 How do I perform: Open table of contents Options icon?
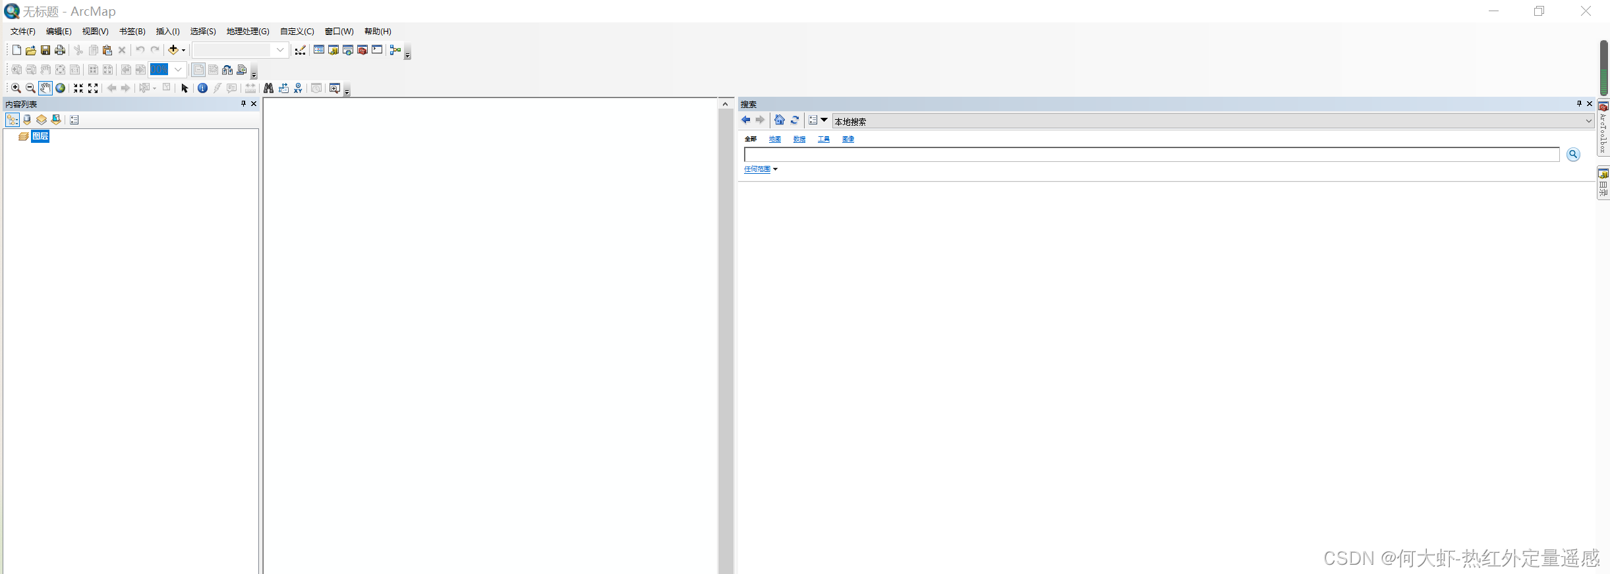pos(74,120)
